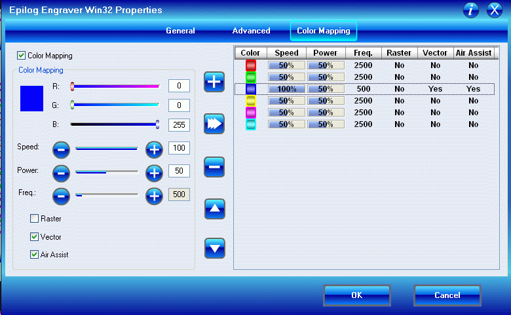Viewport: 511px width, 315px height.
Task: Close the properties dialog with X
Action: click(x=495, y=10)
